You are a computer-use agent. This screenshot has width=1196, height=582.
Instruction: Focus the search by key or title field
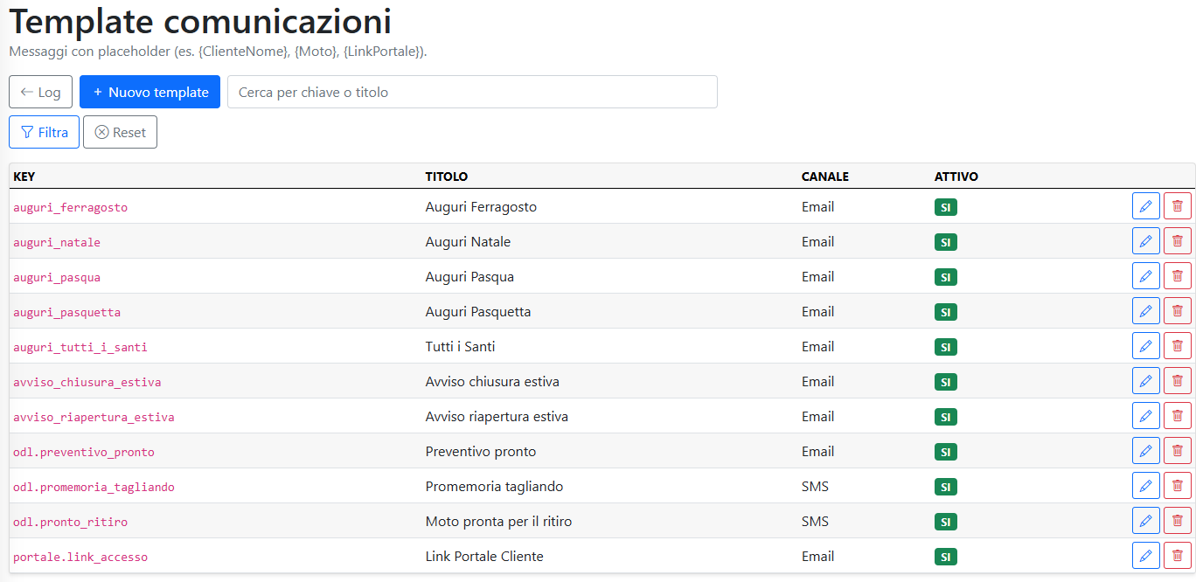[x=472, y=92]
